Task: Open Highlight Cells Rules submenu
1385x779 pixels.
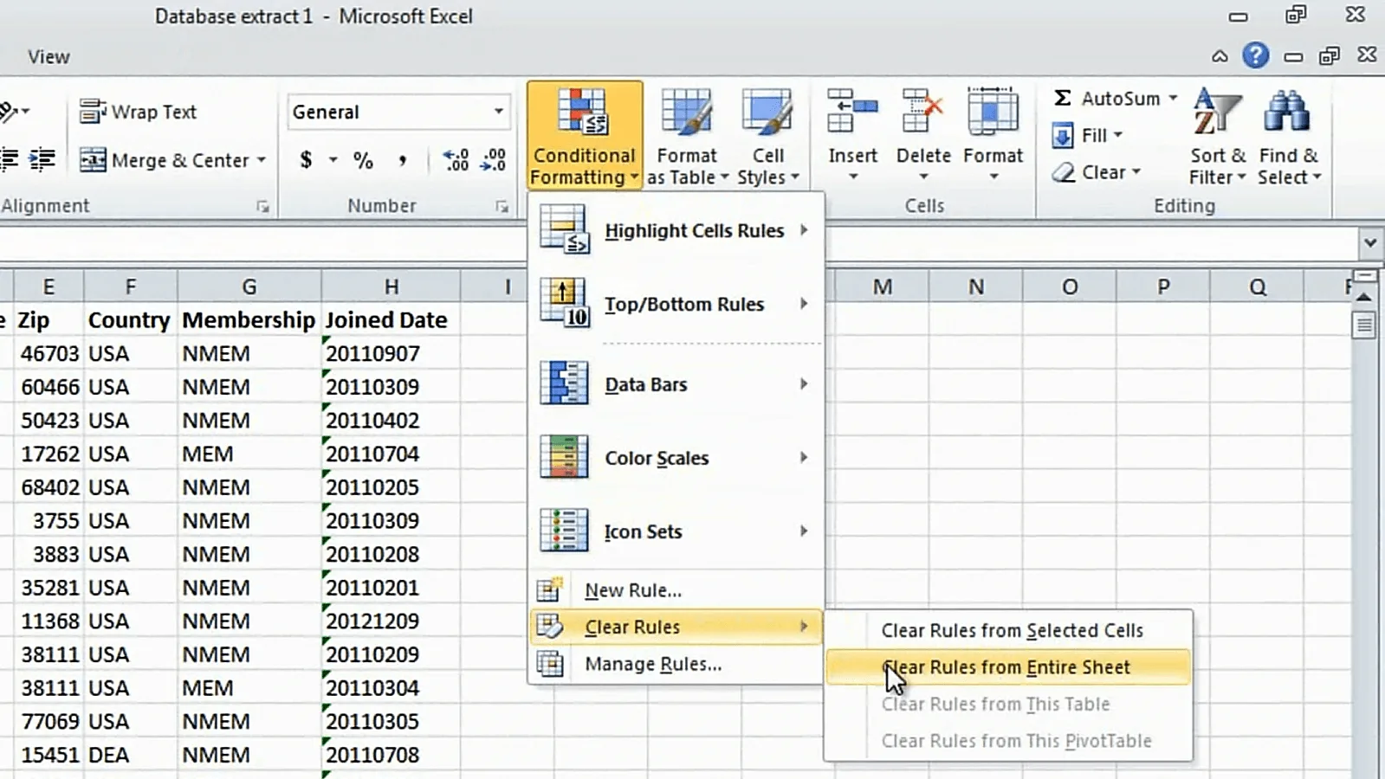Action: tap(676, 231)
